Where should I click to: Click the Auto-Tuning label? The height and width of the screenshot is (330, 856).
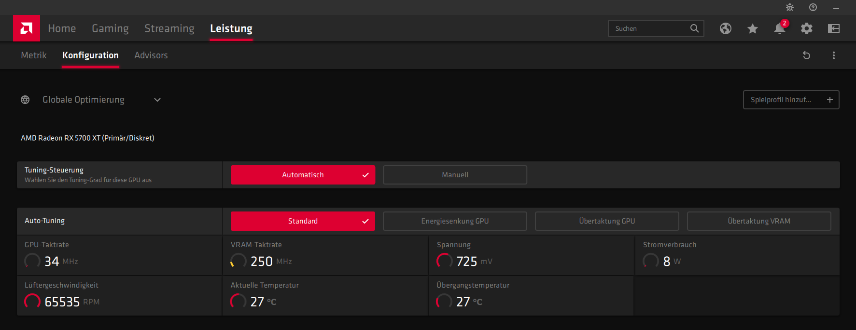[44, 221]
